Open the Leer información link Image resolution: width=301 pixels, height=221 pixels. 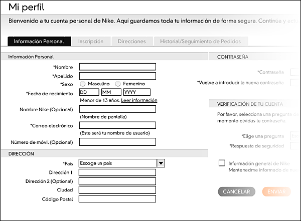point(139,100)
